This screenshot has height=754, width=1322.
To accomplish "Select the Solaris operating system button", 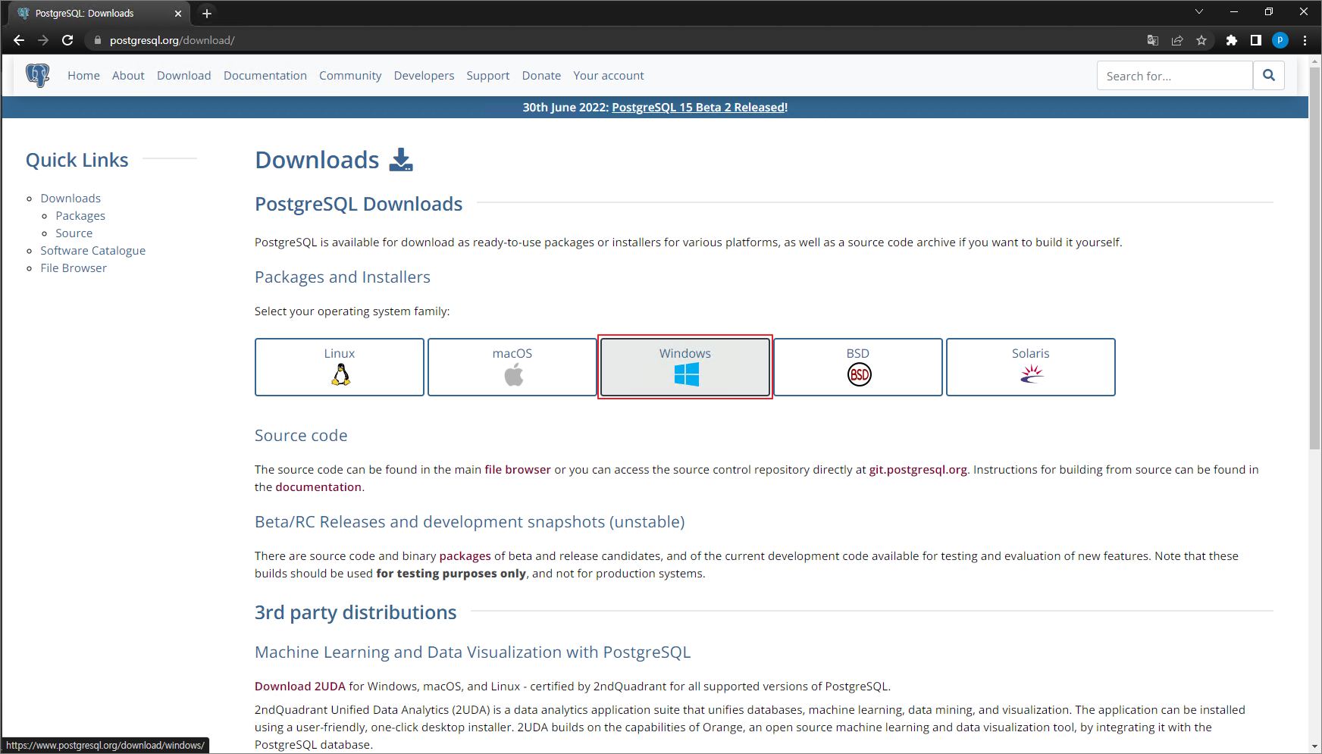I will [1031, 367].
